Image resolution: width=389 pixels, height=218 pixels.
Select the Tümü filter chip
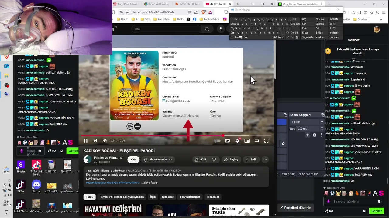point(89,197)
